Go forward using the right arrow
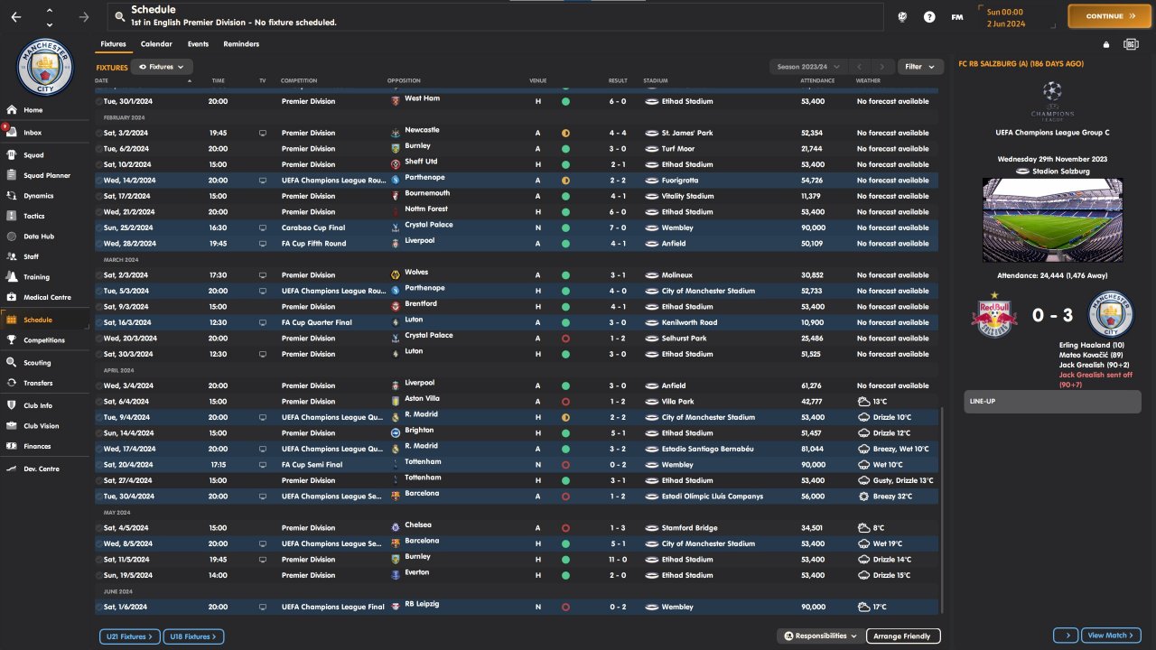This screenshot has width=1156, height=650. (84, 16)
